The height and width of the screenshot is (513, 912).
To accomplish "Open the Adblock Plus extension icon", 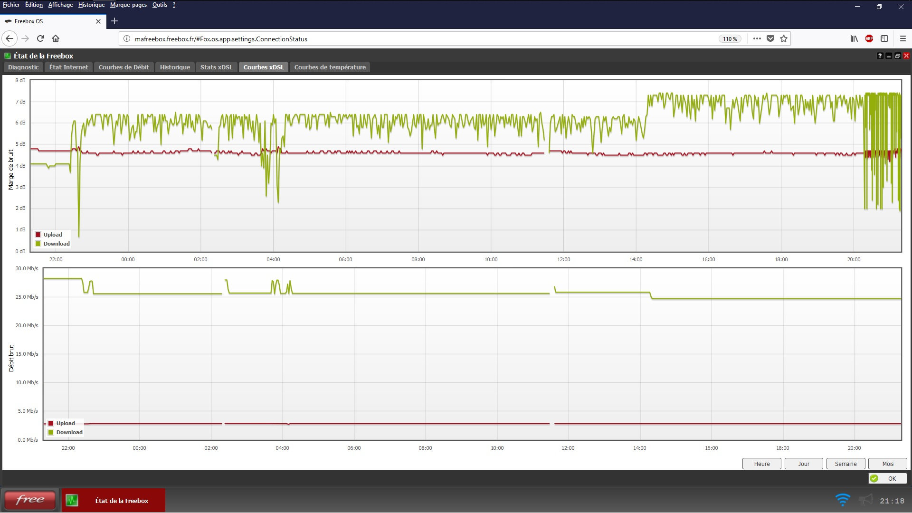I will (x=869, y=38).
